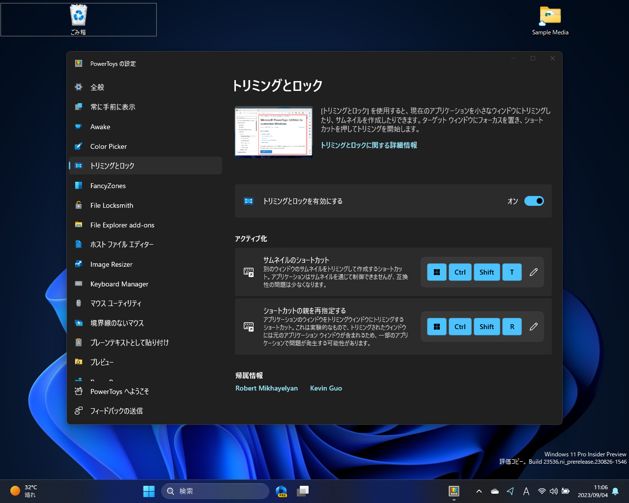Screen dimensions: 629x503
Task: Open トリミングとロックに関する詳細情報 link
Action: click(369, 145)
